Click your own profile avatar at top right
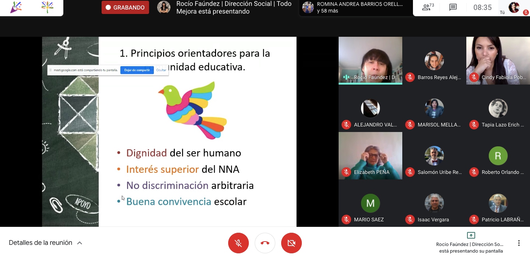530x257 pixels. 514,7
